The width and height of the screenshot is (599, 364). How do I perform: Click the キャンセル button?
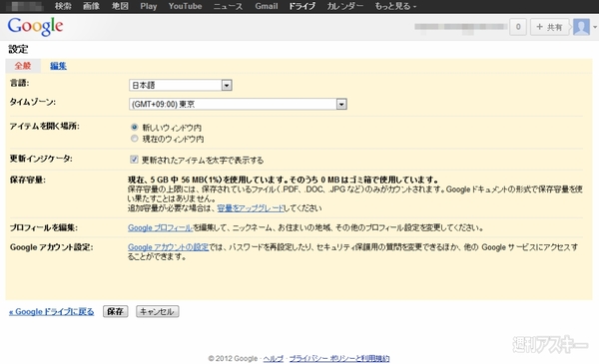(x=157, y=312)
